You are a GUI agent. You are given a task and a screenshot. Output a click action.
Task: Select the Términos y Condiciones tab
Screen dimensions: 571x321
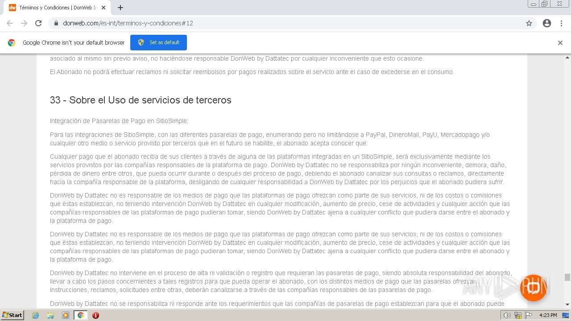coord(58,8)
